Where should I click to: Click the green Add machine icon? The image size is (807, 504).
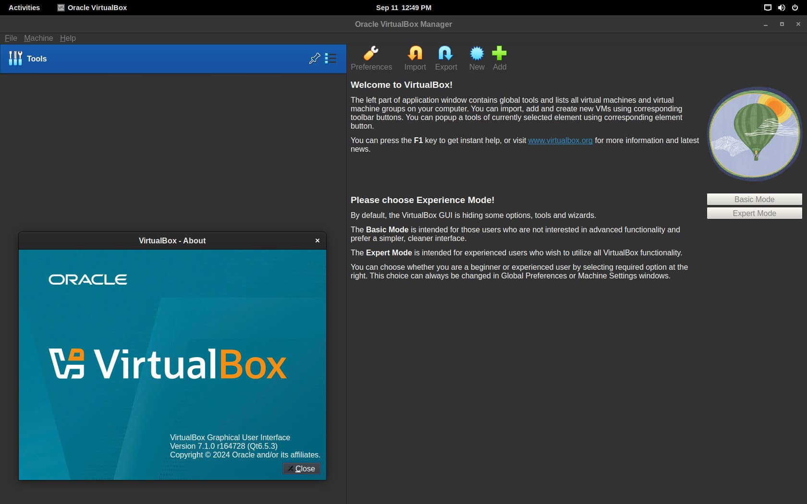tap(499, 53)
